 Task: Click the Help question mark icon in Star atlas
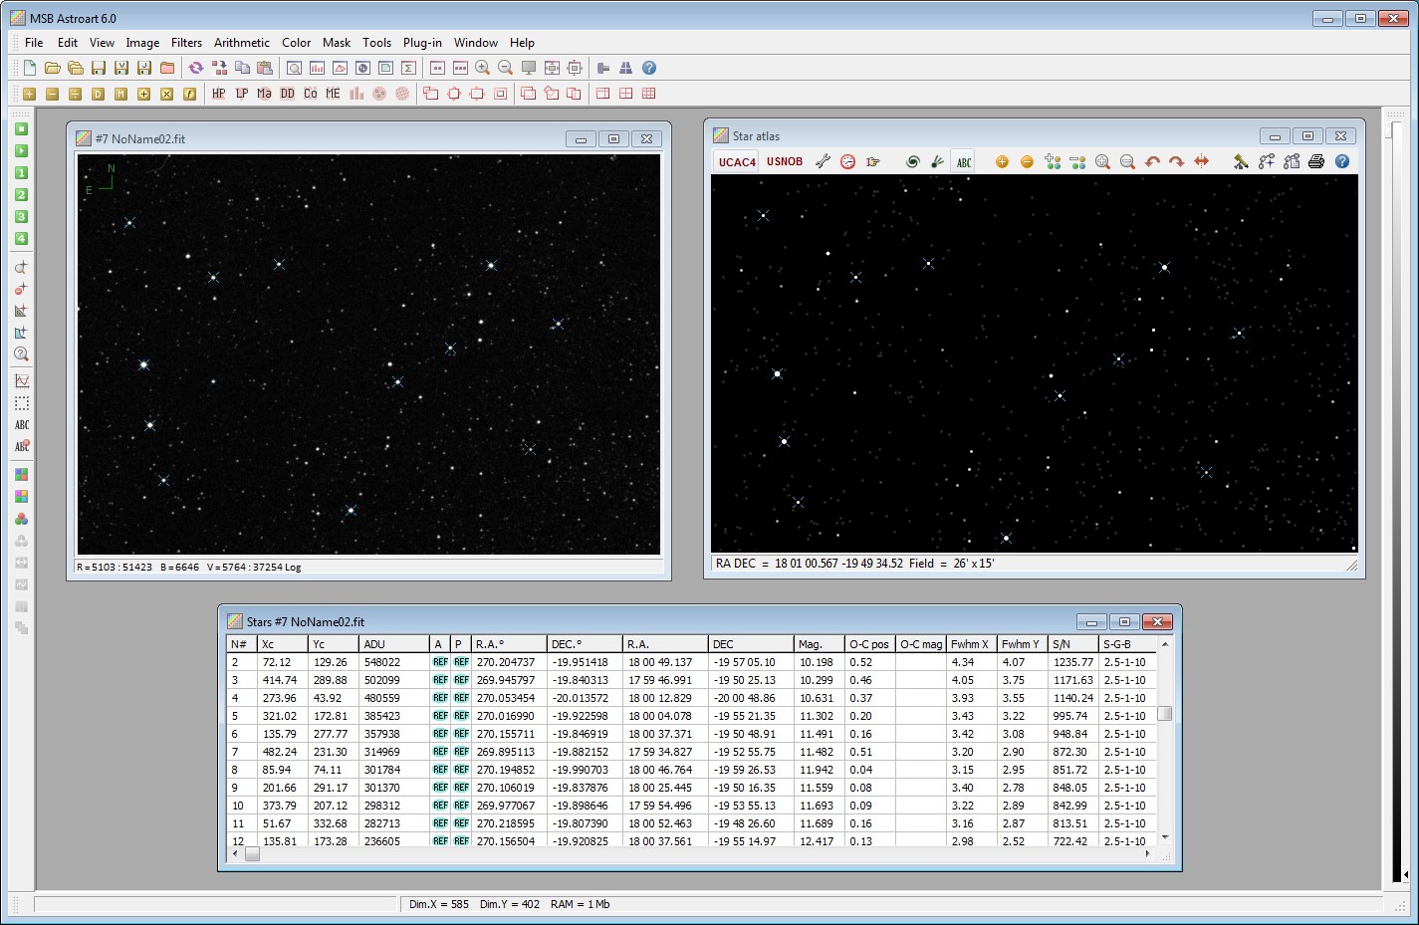[1341, 160]
